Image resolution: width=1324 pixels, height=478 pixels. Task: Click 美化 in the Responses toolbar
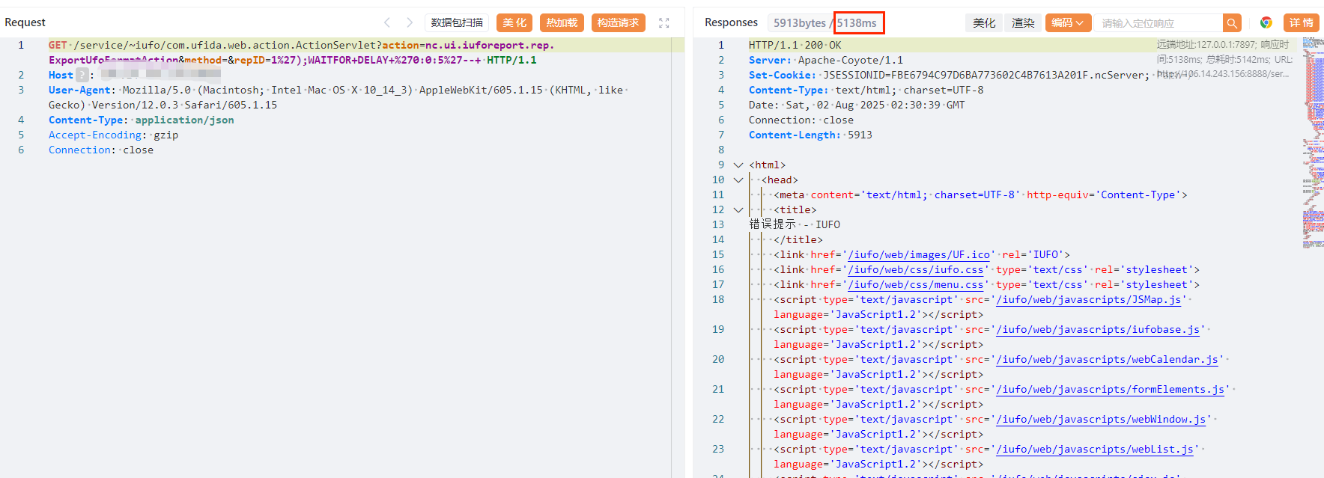(984, 23)
